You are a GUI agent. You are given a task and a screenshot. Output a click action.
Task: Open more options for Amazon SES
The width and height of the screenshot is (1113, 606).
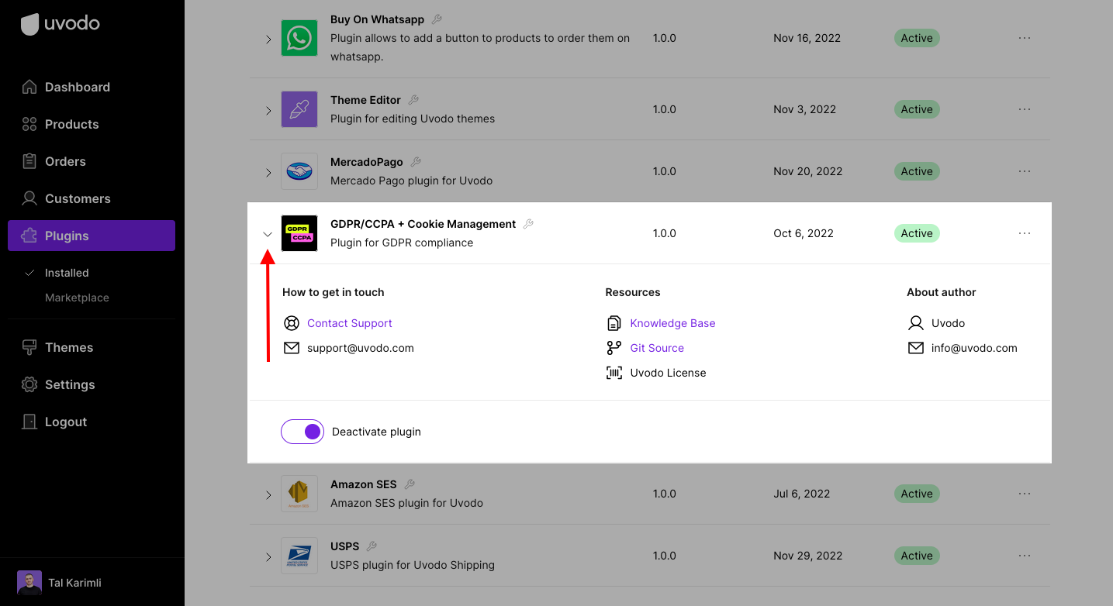click(1025, 494)
